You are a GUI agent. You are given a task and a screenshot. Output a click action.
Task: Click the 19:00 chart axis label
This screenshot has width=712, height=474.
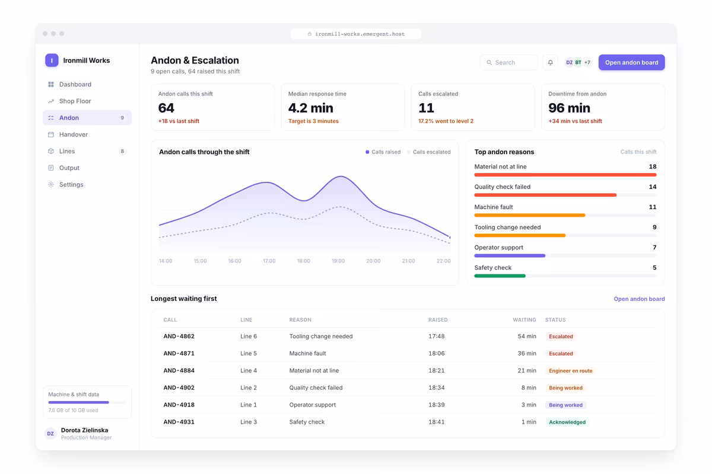pos(338,261)
